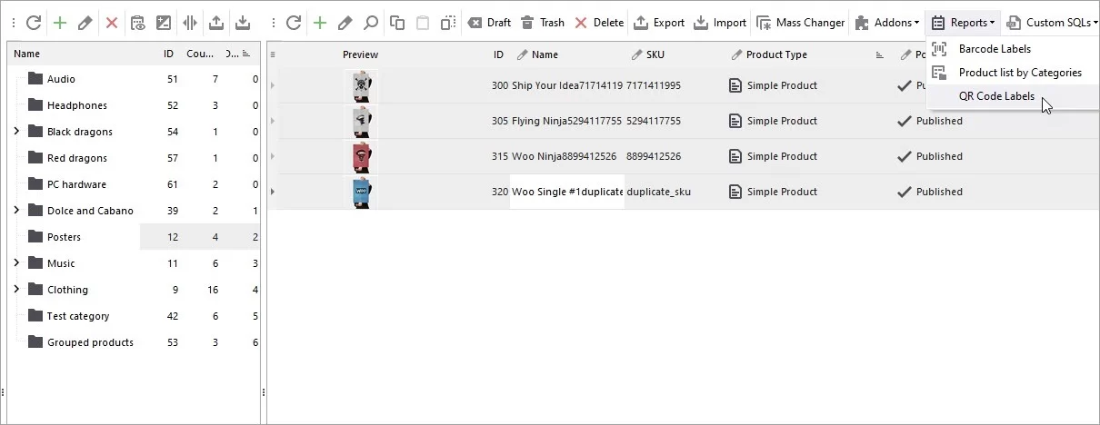Click the search magnifier in products toolbar
This screenshot has width=1100, height=425.
click(371, 23)
